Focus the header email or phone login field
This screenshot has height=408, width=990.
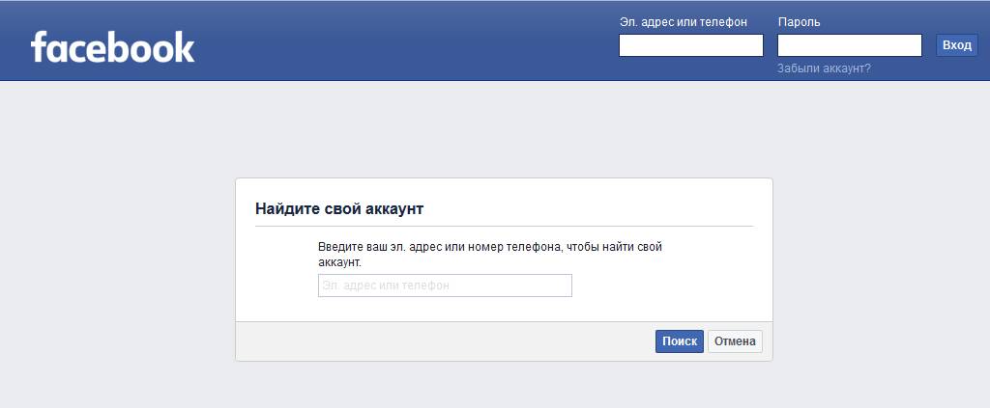[x=690, y=45]
